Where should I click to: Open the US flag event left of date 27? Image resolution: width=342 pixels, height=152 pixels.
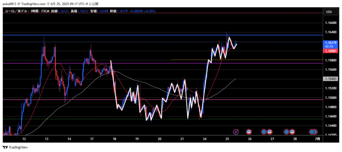click(x=269, y=132)
